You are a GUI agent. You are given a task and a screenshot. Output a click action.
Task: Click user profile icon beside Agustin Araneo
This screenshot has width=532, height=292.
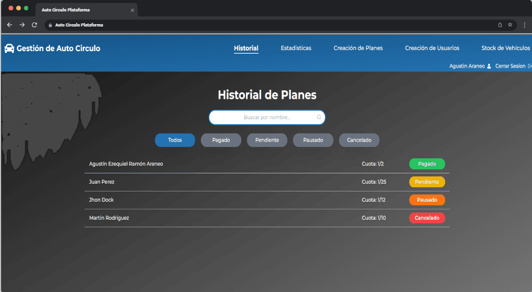489,66
